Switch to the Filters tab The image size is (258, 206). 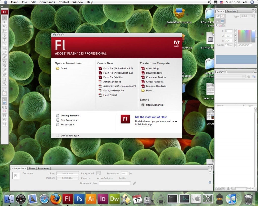[32, 168]
